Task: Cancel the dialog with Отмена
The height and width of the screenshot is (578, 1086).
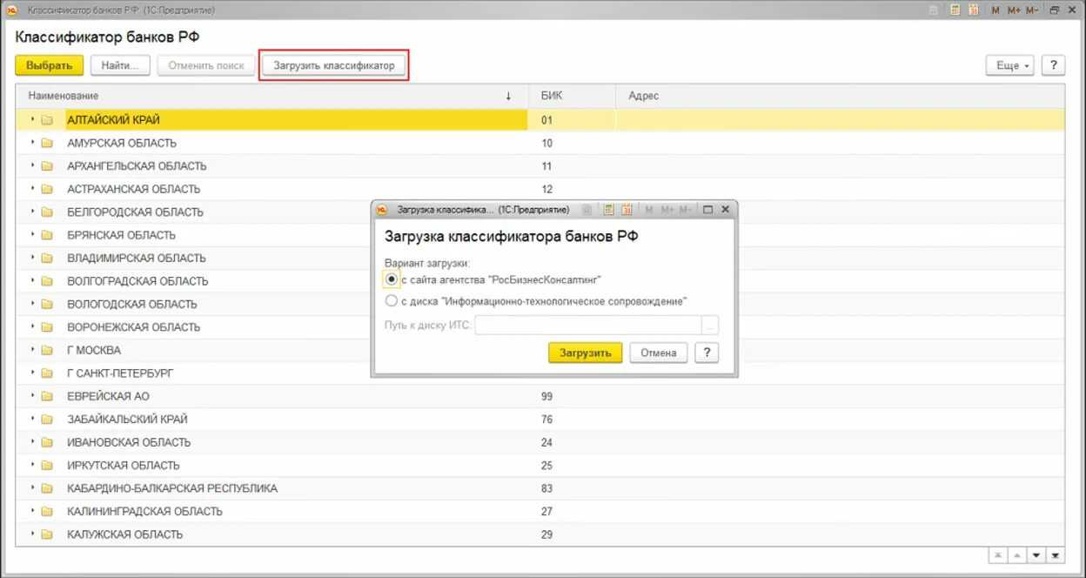Action: pyautogui.click(x=659, y=353)
